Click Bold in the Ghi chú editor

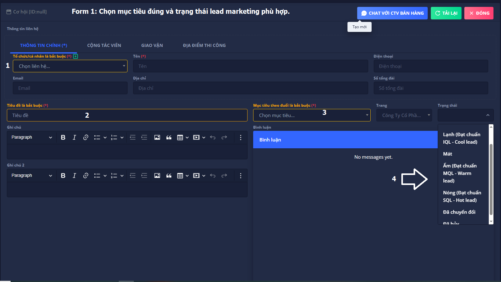(63, 137)
